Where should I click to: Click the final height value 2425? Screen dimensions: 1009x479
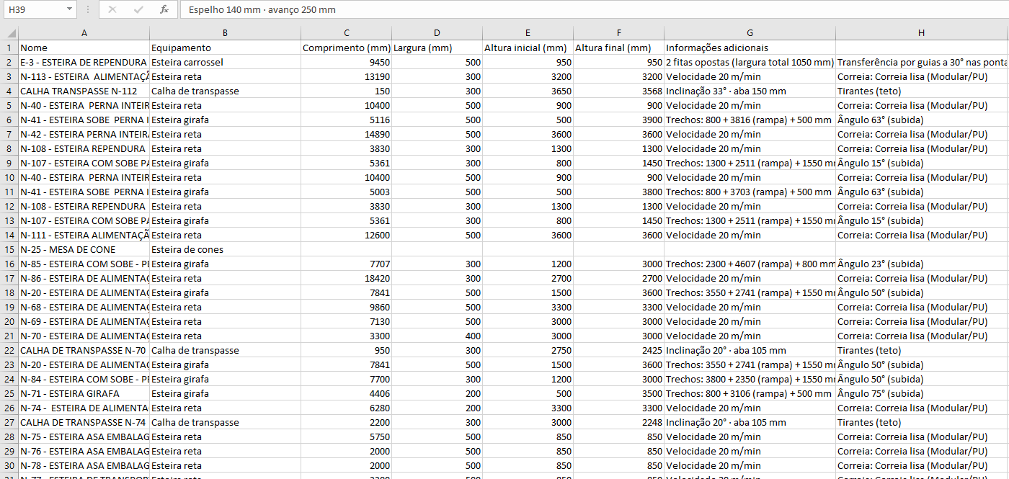(618, 350)
